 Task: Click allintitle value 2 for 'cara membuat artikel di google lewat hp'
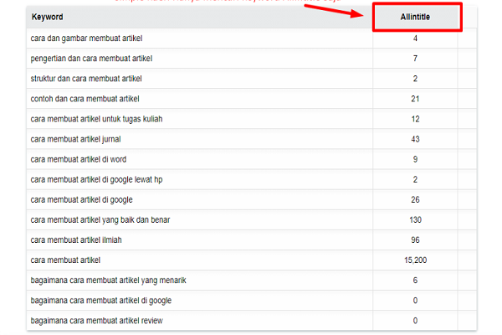click(415, 179)
